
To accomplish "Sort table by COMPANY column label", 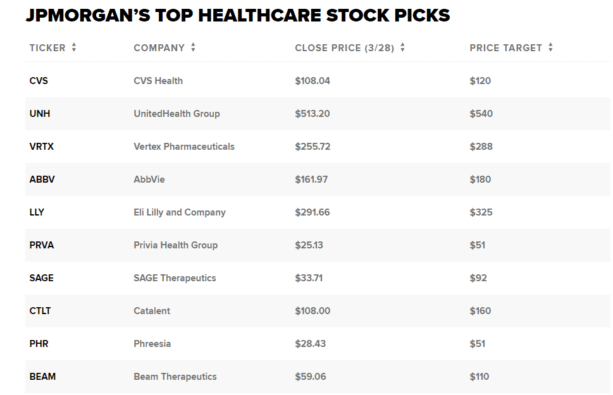I will click(x=159, y=48).
